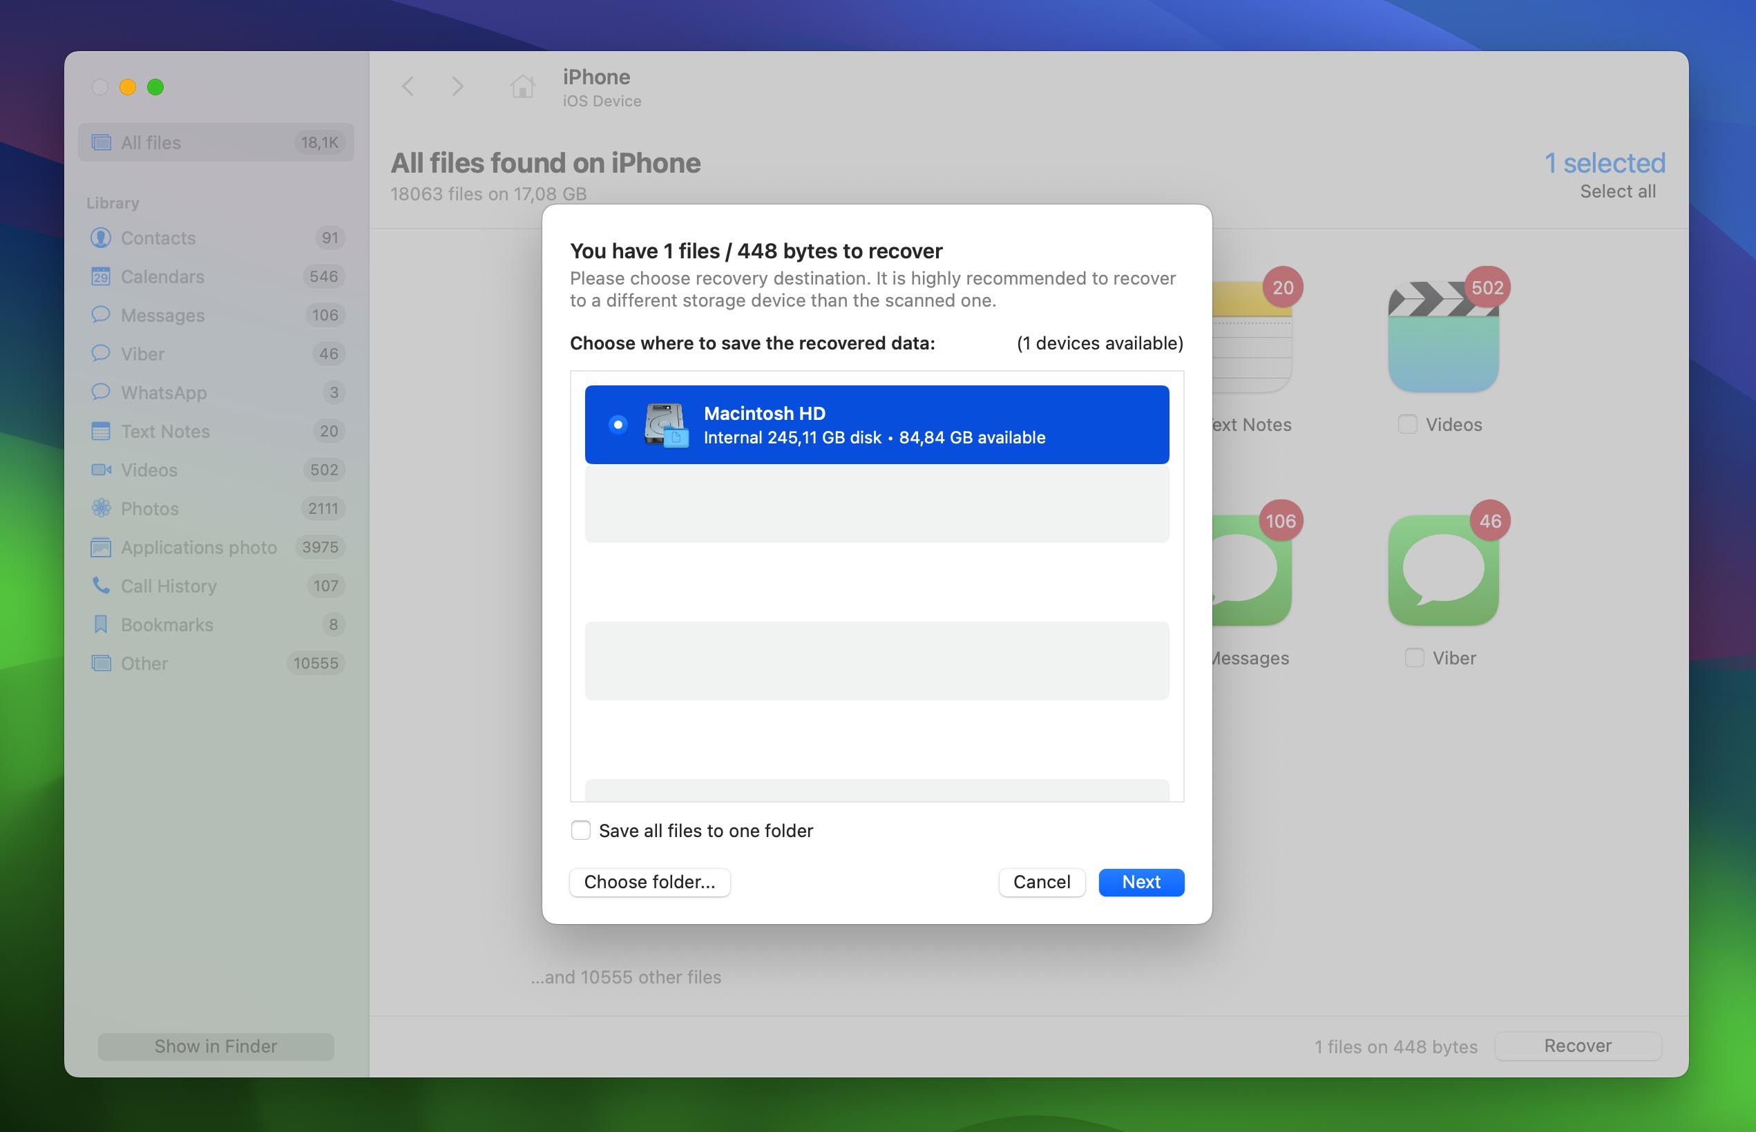Click the Cancel button to dismiss
The image size is (1756, 1132).
1040,883
